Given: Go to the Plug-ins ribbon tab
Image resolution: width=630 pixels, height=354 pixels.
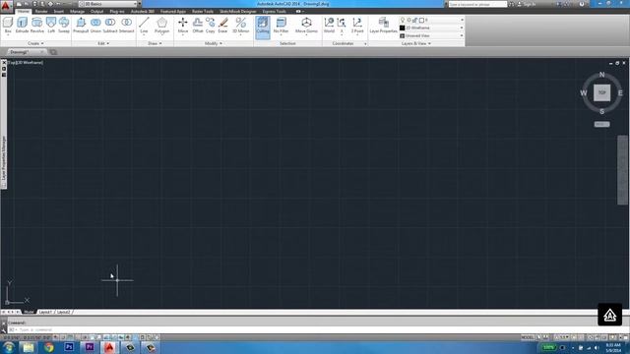Looking at the screenshot, I should pyautogui.click(x=117, y=11).
